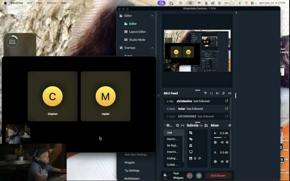Screen dimensions: 290x181
Task: Select the image source icon
Action: pyautogui.click(x=191, y=158)
